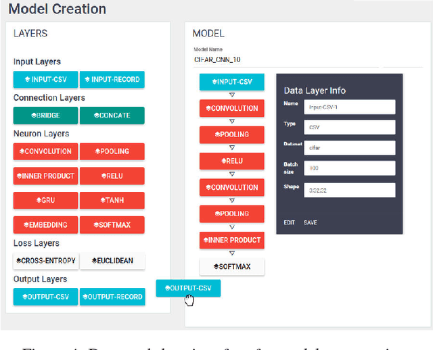Select the INPUT-RECORD layer button
The width and height of the screenshot is (433, 350).
click(112, 80)
